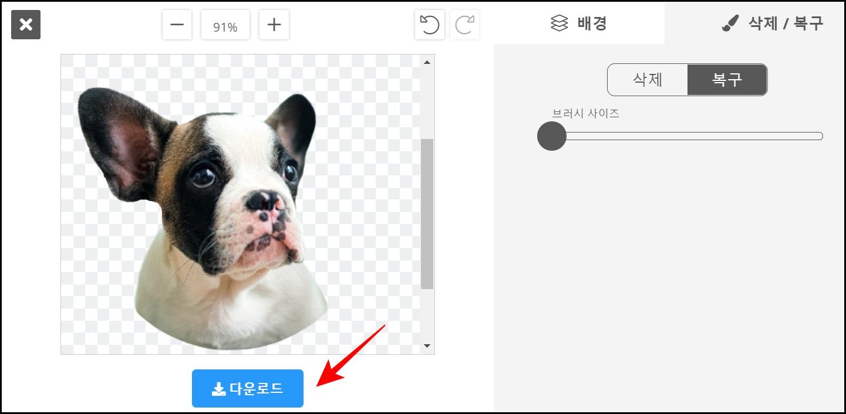
Task: Zoom out with the minus button
Action: (x=177, y=25)
